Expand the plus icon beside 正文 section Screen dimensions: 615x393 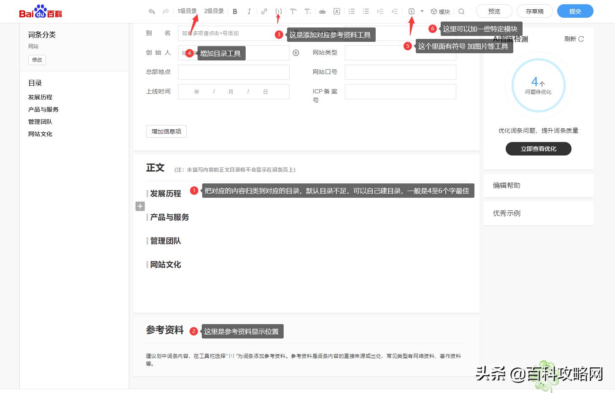pyautogui.click(x=140, y=206)
